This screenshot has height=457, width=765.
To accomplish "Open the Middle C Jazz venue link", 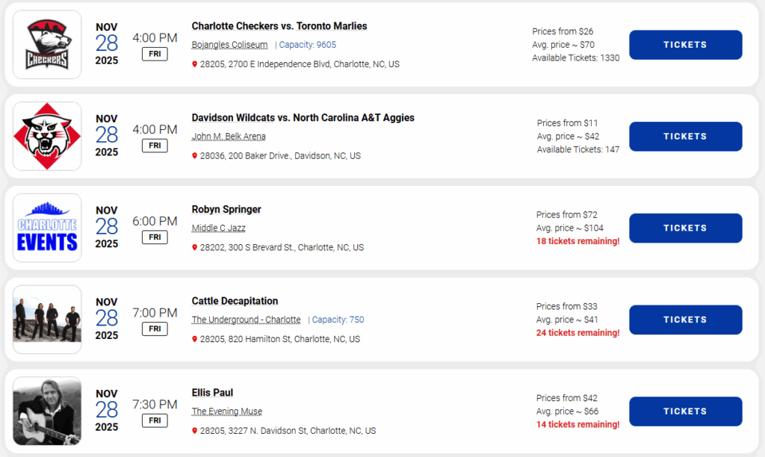I will 218,228.
